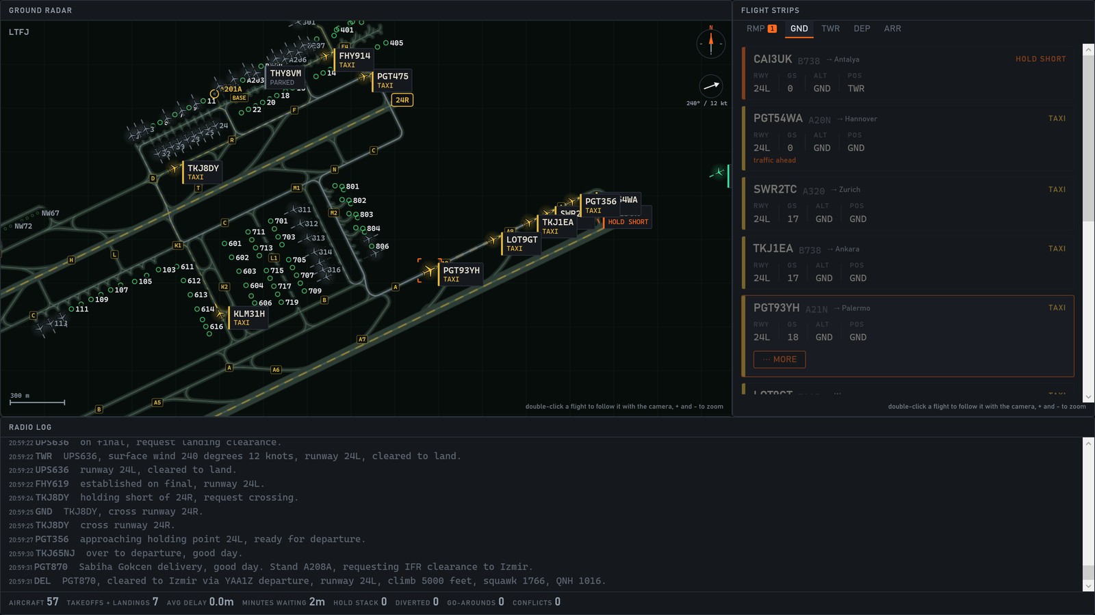Viewport: 1095px width, 615px height.
Task: Click the A7 taxiway label
Action: click(x=362, y=339)
